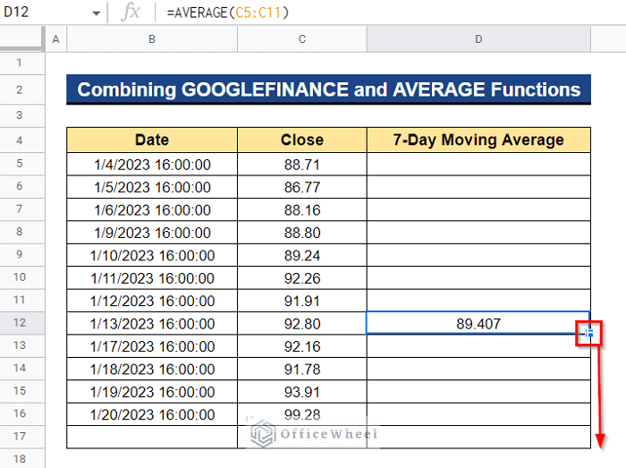Click the Close value 91.78
626x468 pixels.
302,369
